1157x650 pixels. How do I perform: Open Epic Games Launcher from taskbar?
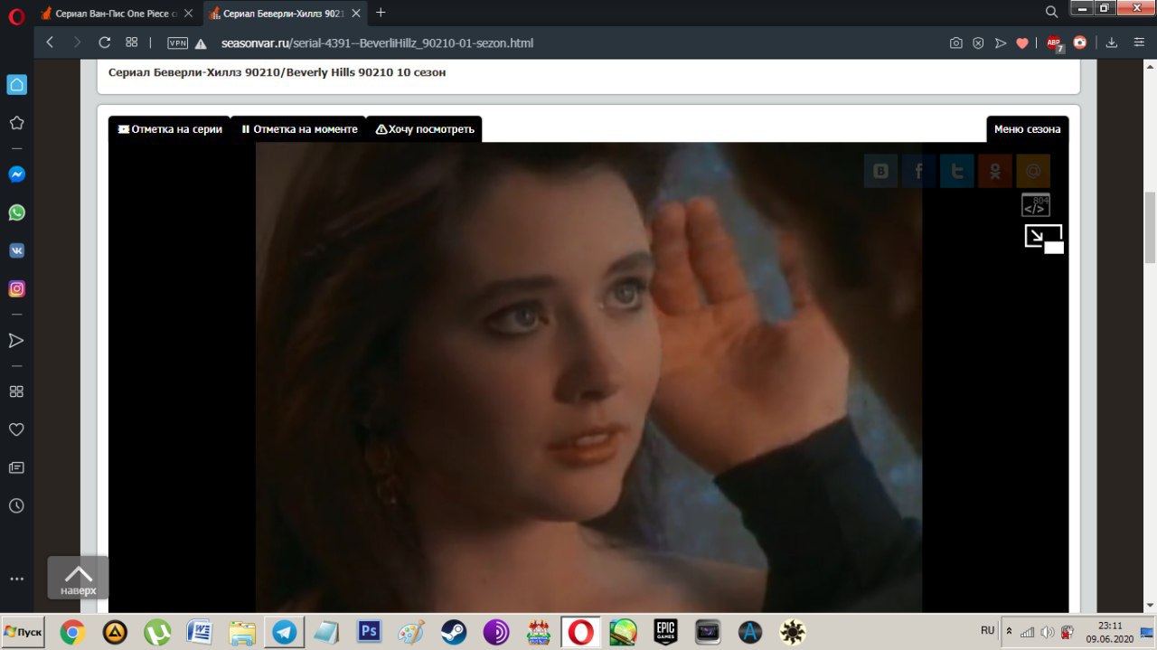665,632
